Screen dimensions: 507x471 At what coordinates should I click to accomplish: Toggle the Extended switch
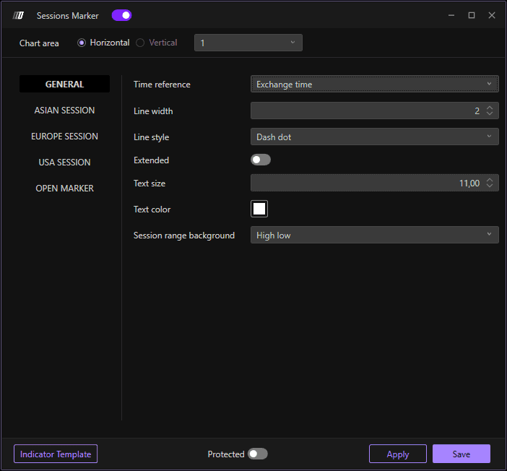[x=261, y=160]
